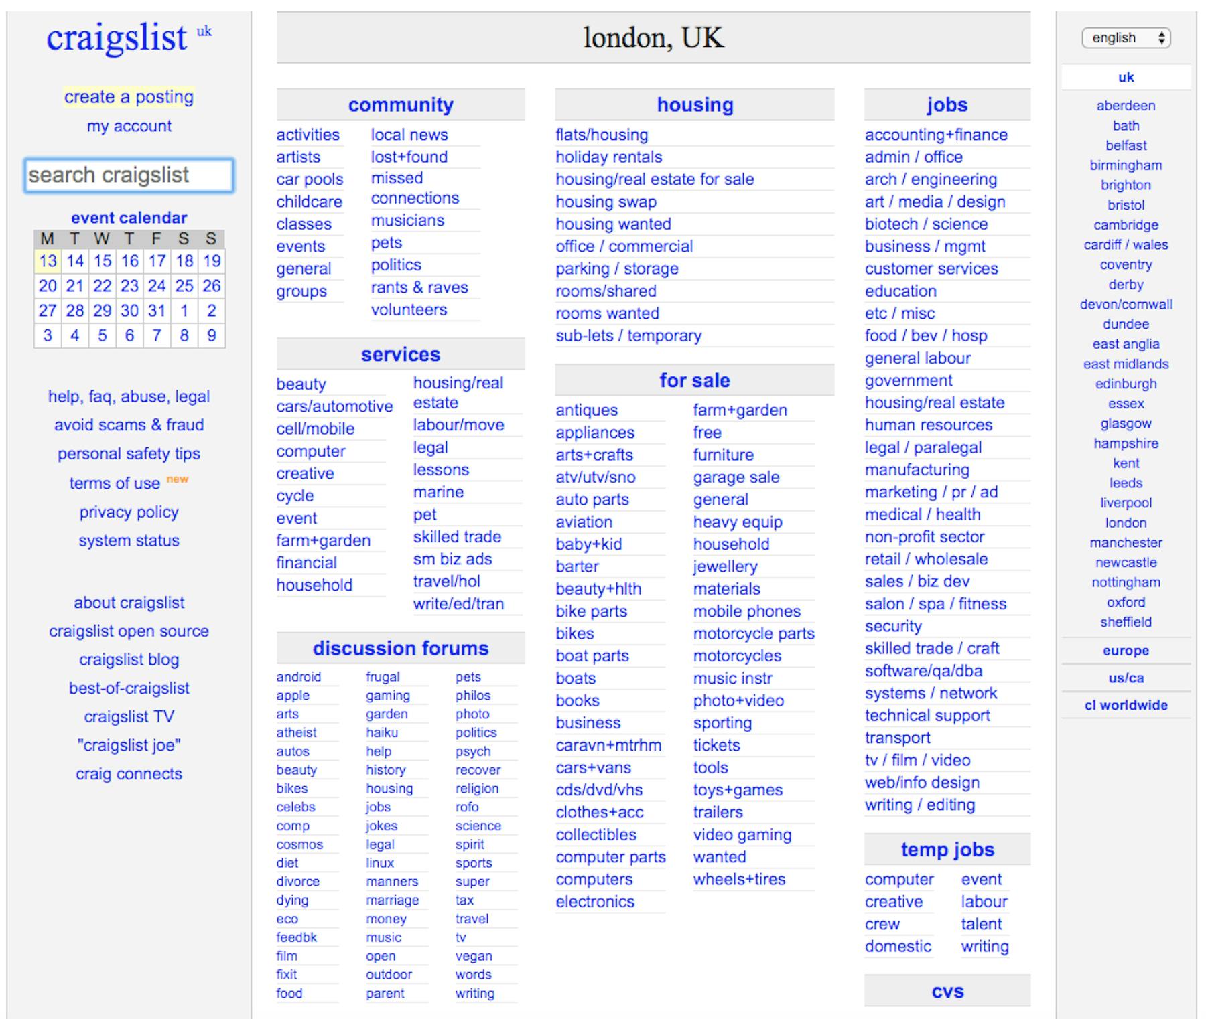Open write/ed/tran services
The image size is (1206, 1019).
click(458, 604)
